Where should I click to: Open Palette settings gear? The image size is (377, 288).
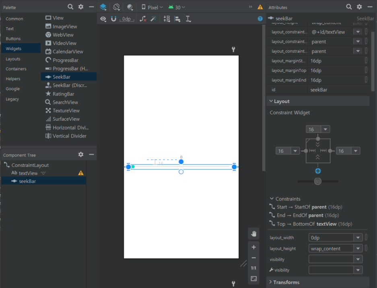pos(81,7)
